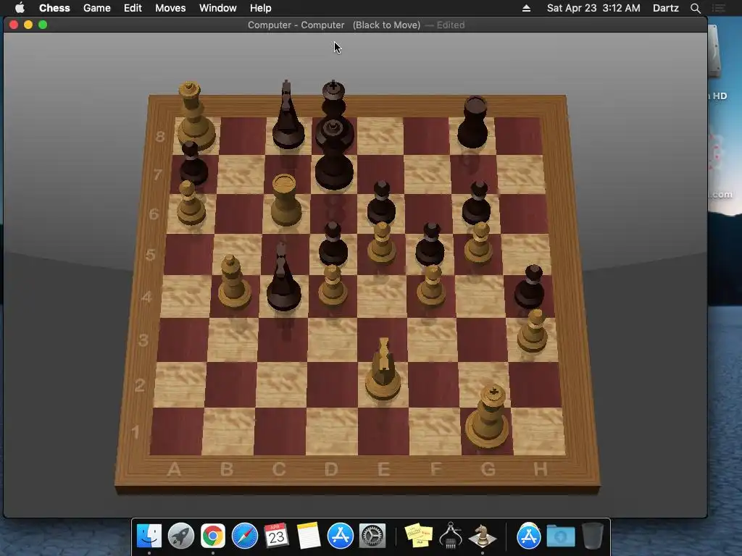Launch Safari from the dock
742x556 pixels.
coord(245,536)
